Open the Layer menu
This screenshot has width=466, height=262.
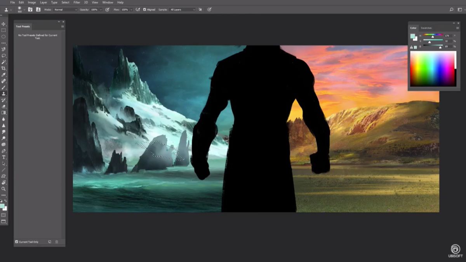tap(43, 2)
